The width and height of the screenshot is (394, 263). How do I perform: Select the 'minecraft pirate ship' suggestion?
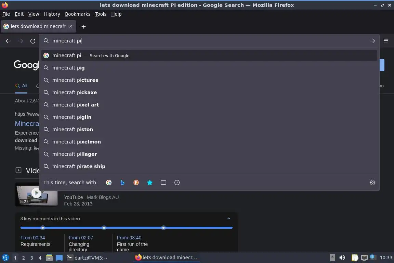[209, 166]
